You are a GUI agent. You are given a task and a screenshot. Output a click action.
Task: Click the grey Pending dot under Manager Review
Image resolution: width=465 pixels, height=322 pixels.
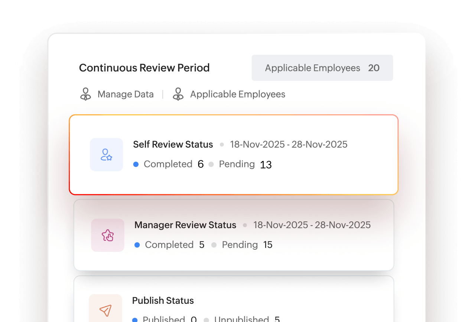tap(214, 245)
